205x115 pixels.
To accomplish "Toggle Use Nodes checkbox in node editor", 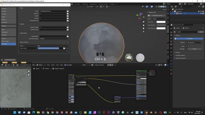I will (65, 65).
